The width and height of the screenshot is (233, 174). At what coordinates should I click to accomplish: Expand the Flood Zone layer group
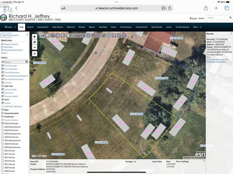pyautogui.click(x=1, y=116)
